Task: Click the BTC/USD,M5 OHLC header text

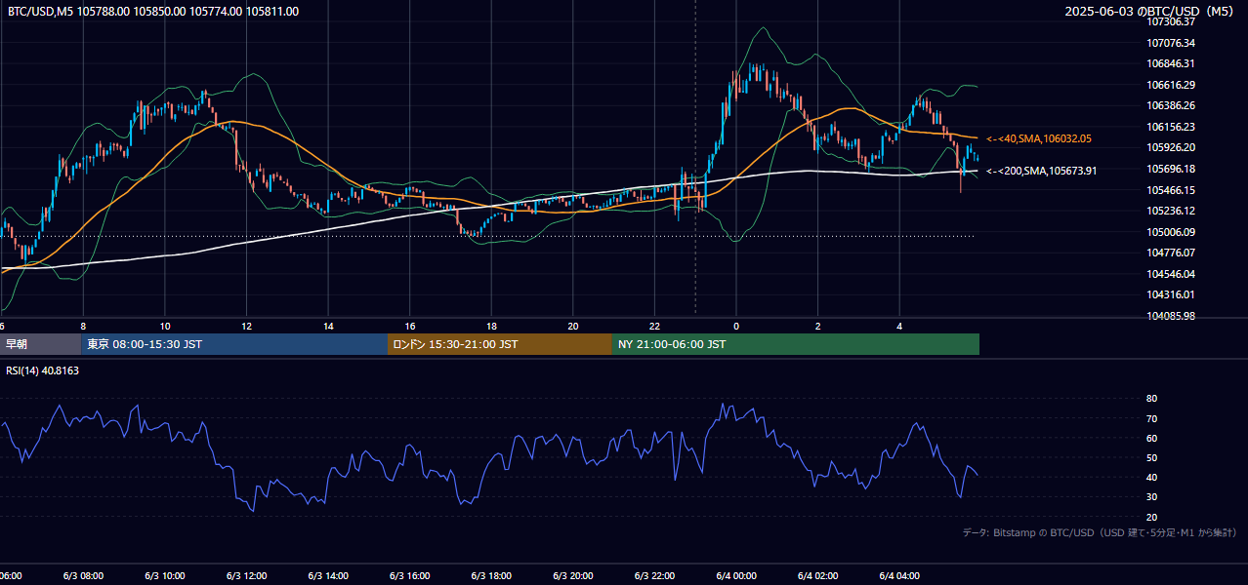Action: click(153, 12)
